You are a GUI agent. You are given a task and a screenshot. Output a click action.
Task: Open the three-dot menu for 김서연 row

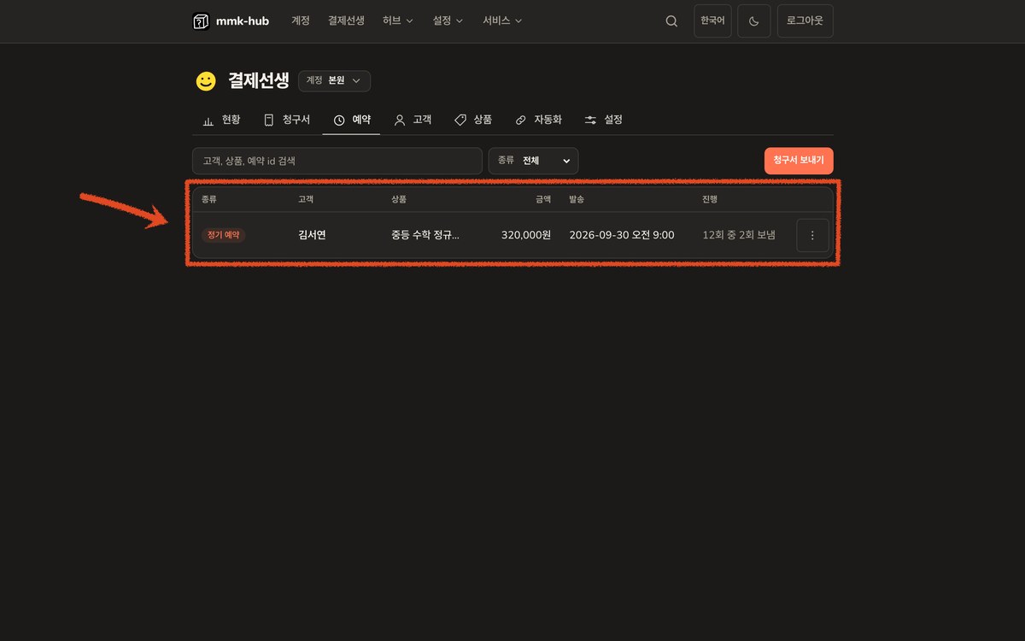coord(812,235)
